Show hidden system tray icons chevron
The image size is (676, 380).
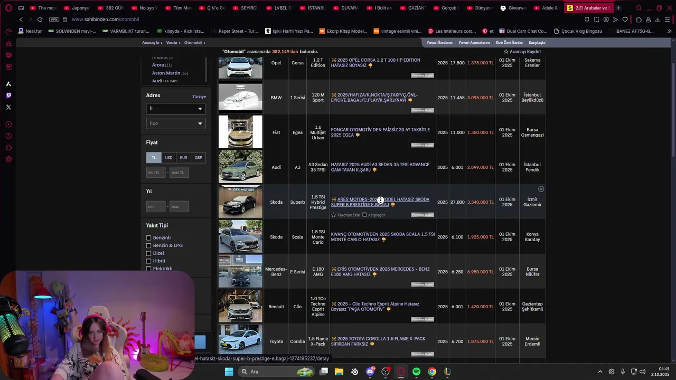(x=600, y=372)
